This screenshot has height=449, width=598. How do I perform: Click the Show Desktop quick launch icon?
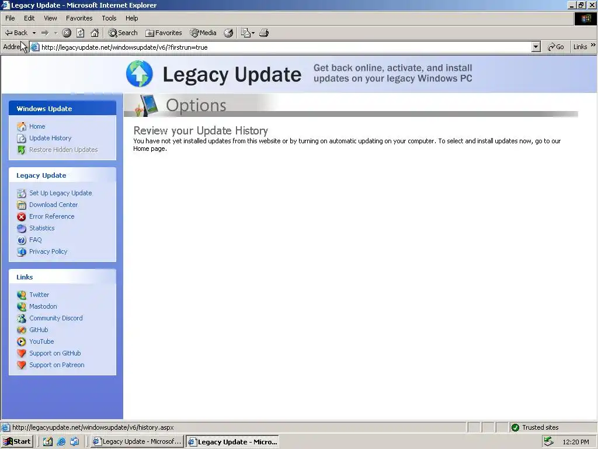[48, 442]
